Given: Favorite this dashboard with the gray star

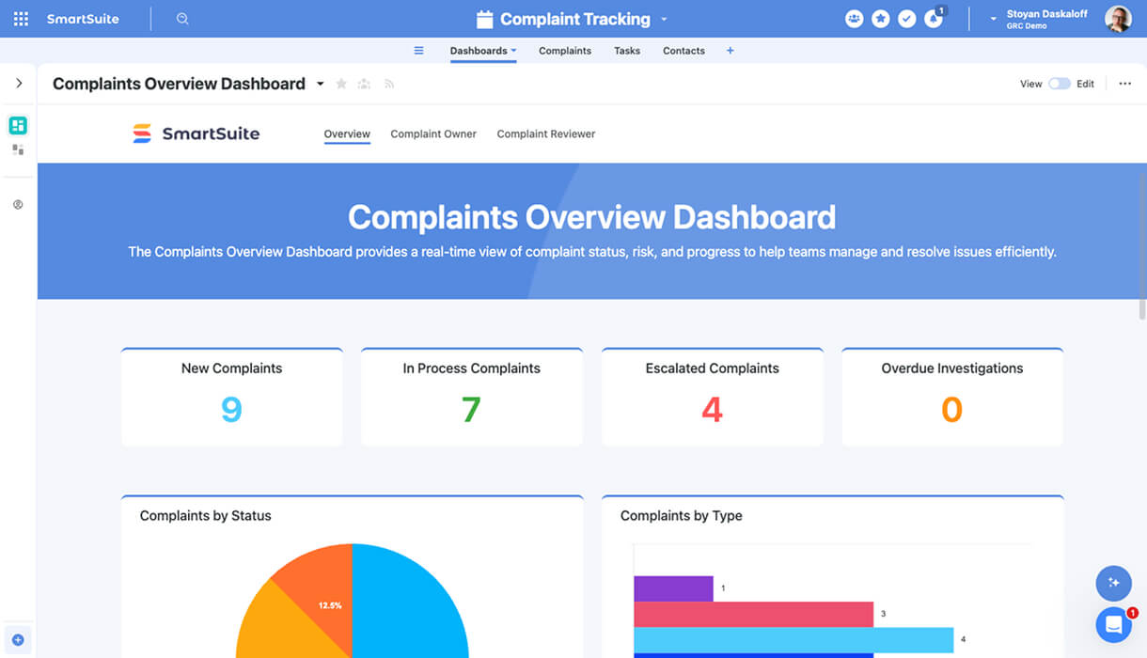Looking at the screenshot, I should [x=341, y=84].
